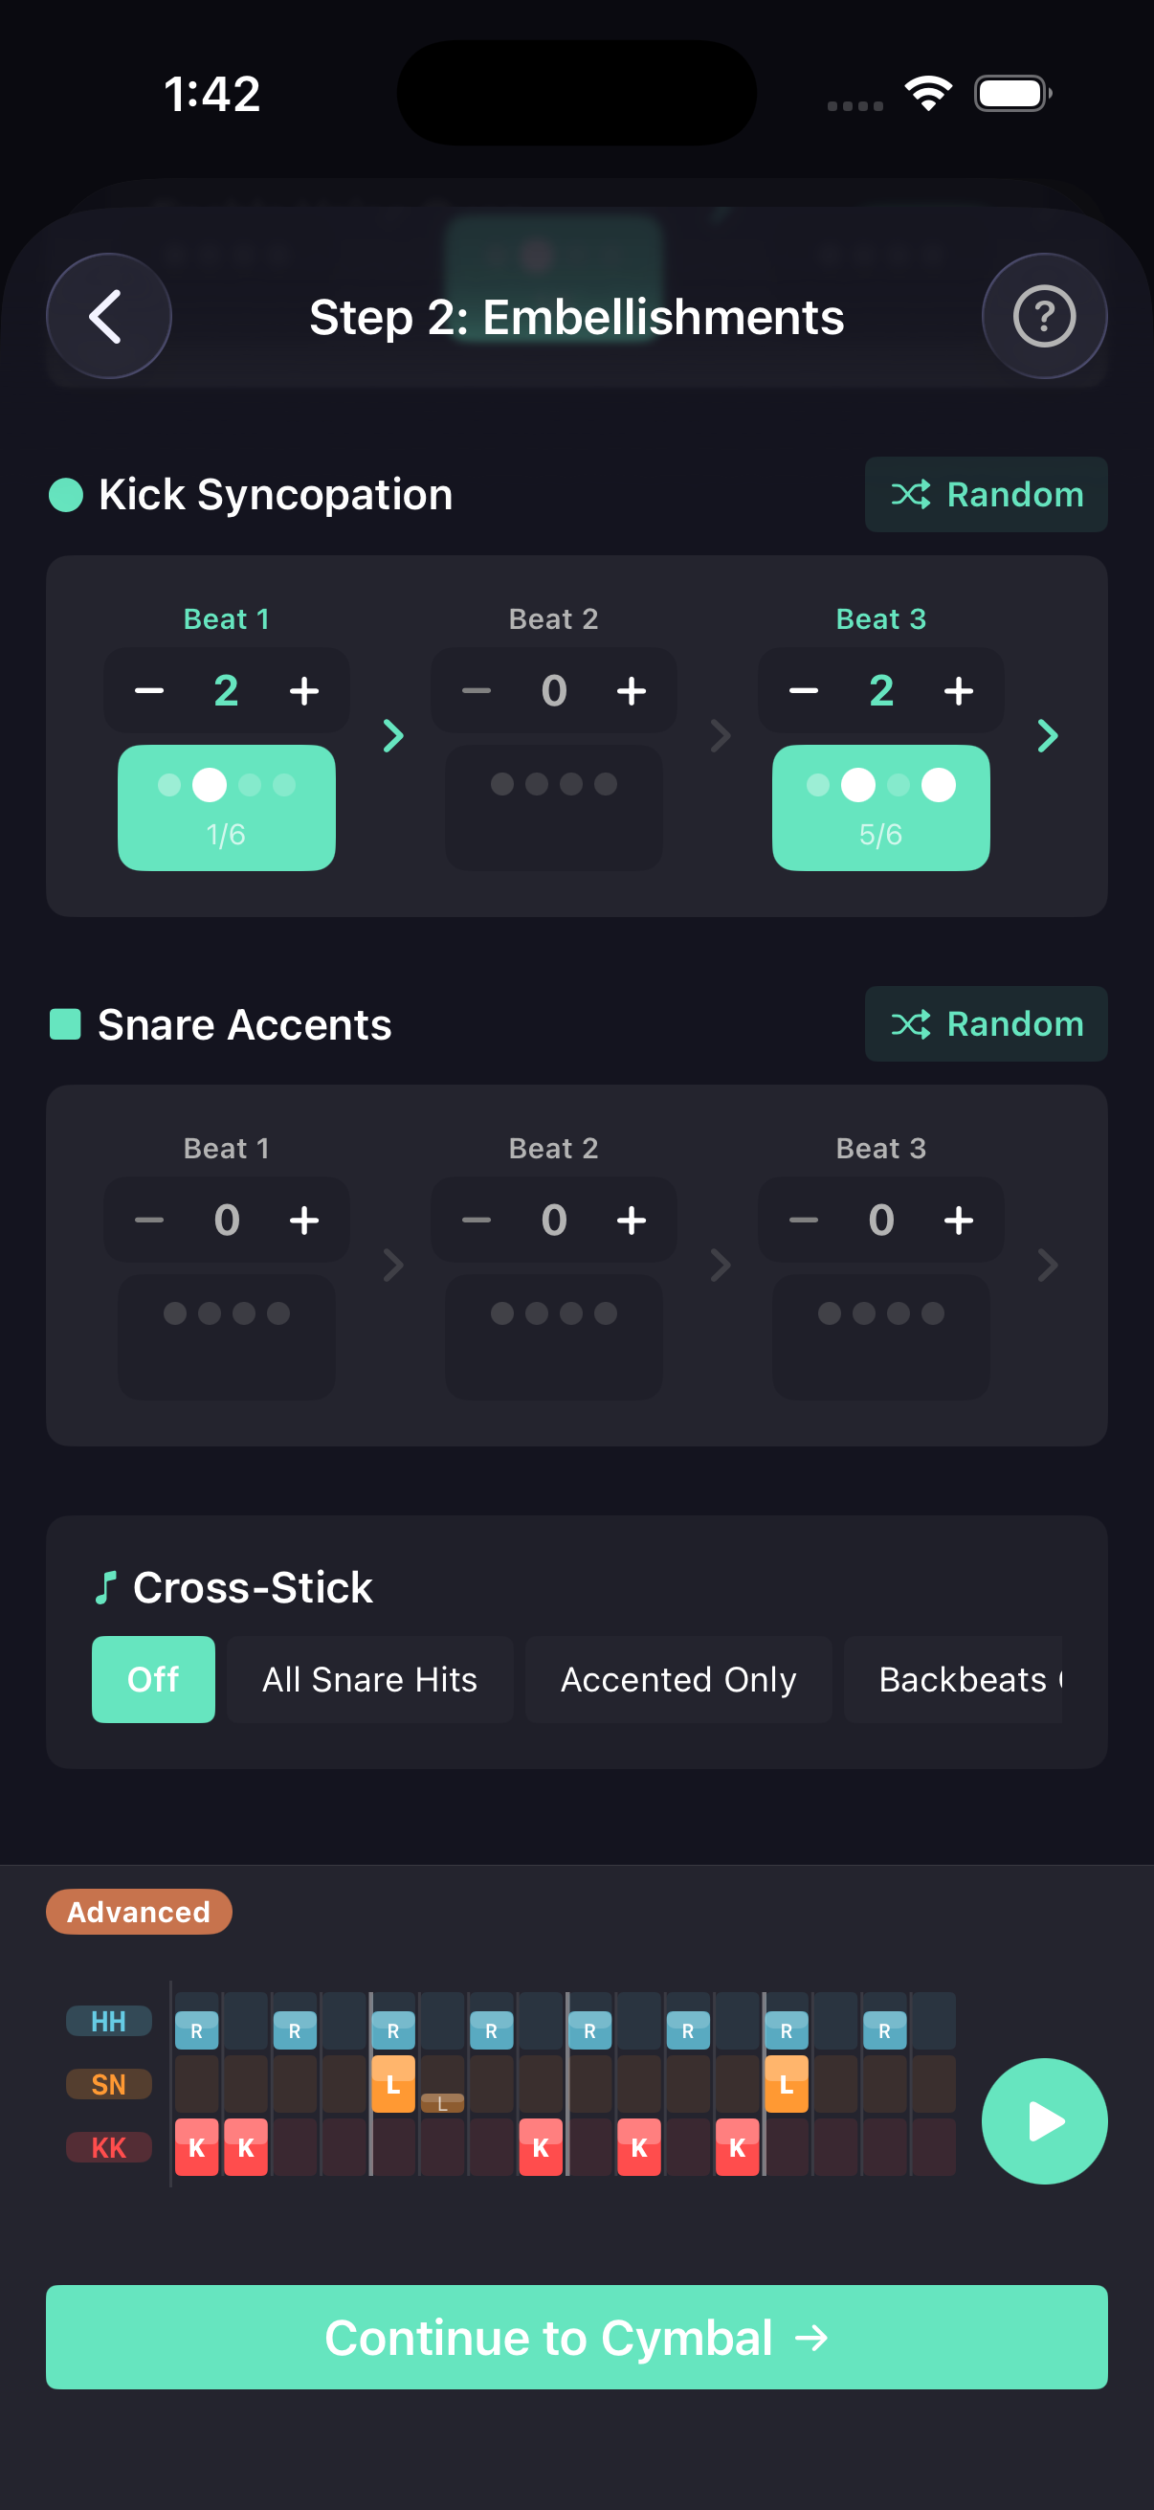Randomize the Kick Syncopation pattern
This screenshot has height=2510, width=1154.
986,494
